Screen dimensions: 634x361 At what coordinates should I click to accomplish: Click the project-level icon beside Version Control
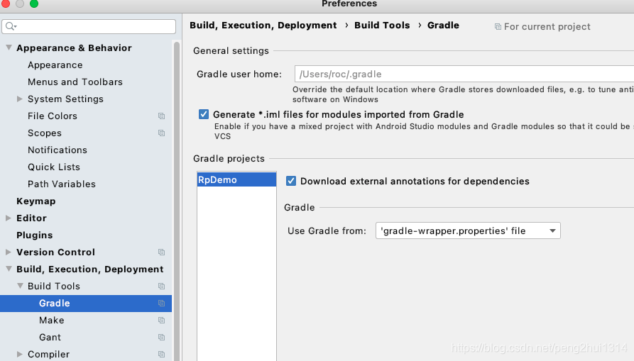[161, 252]
